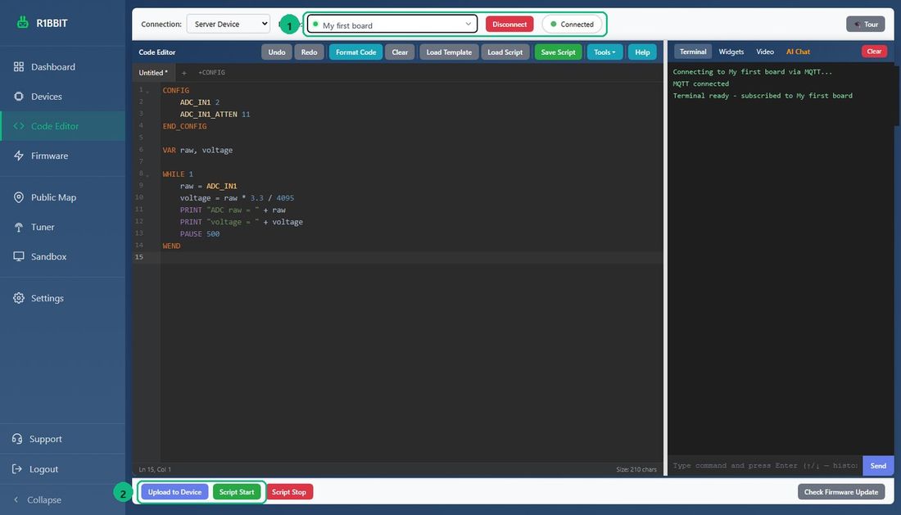This screenshot has width=901, height=515.
Task: Click the 'Size: 210 chars' status text
Action: [636, 470]
